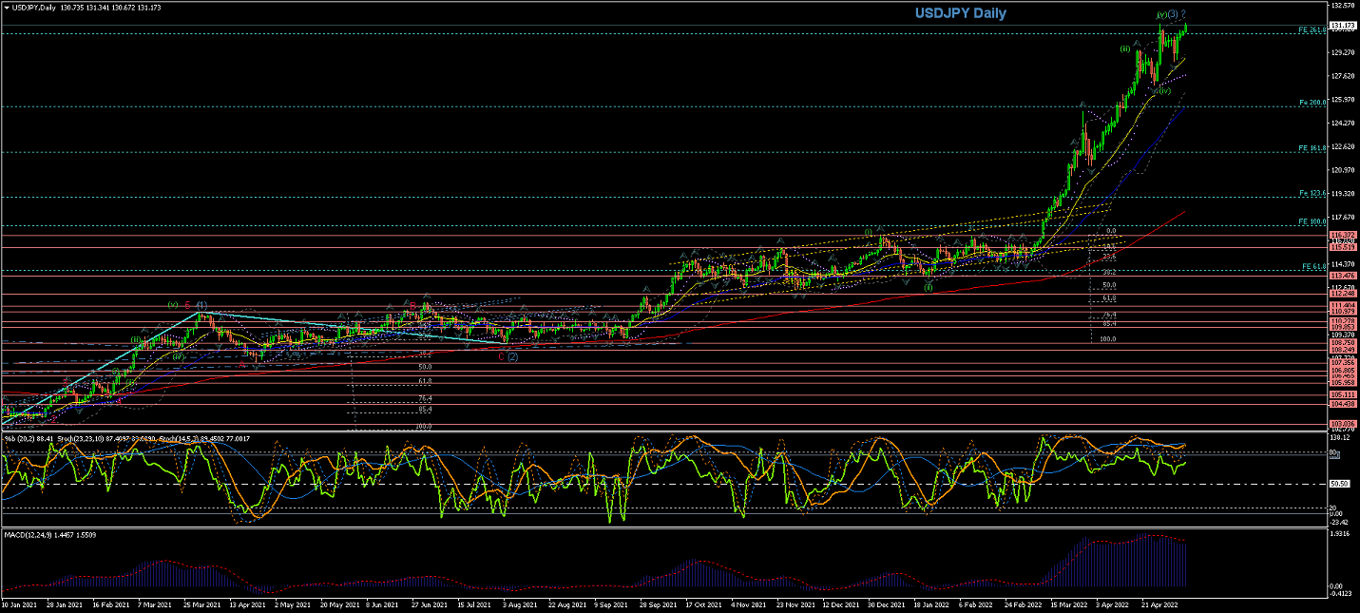Select the current price tag 131.173
This screenshot has height=613, width=1360.
point(1344,26)
